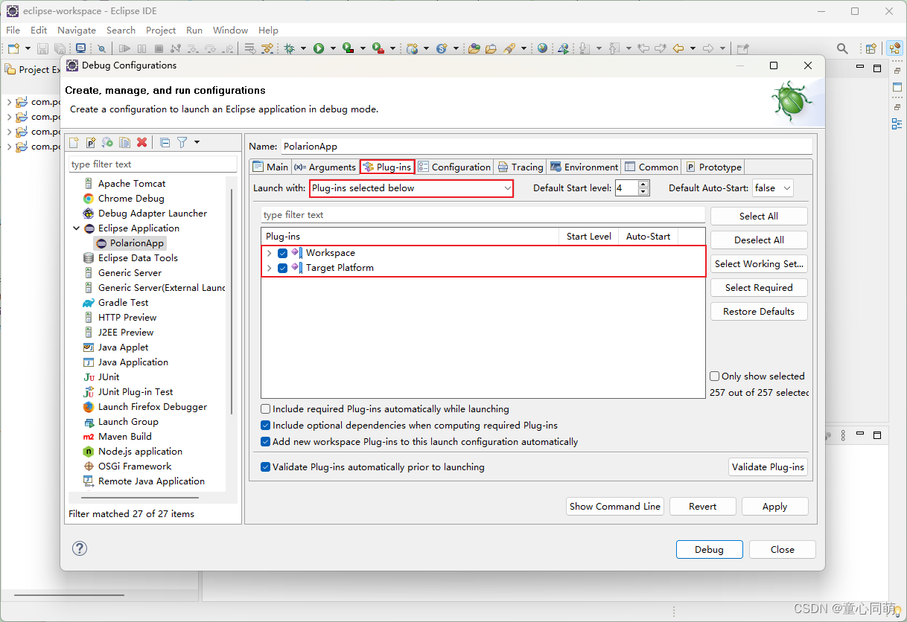Click the Debug button in the dialog
This screenshot has width=907, height=622.
click(x=709, y=549)
